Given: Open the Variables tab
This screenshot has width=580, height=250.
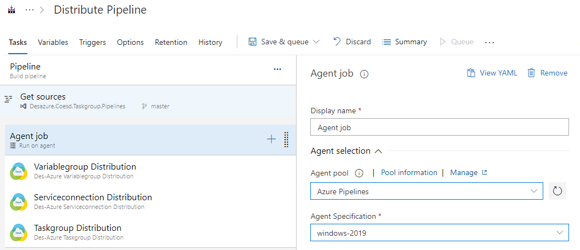Looking at the screenshot, I should click(53, 42).
